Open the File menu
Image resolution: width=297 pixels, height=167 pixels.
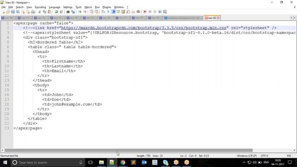[3, 7]
